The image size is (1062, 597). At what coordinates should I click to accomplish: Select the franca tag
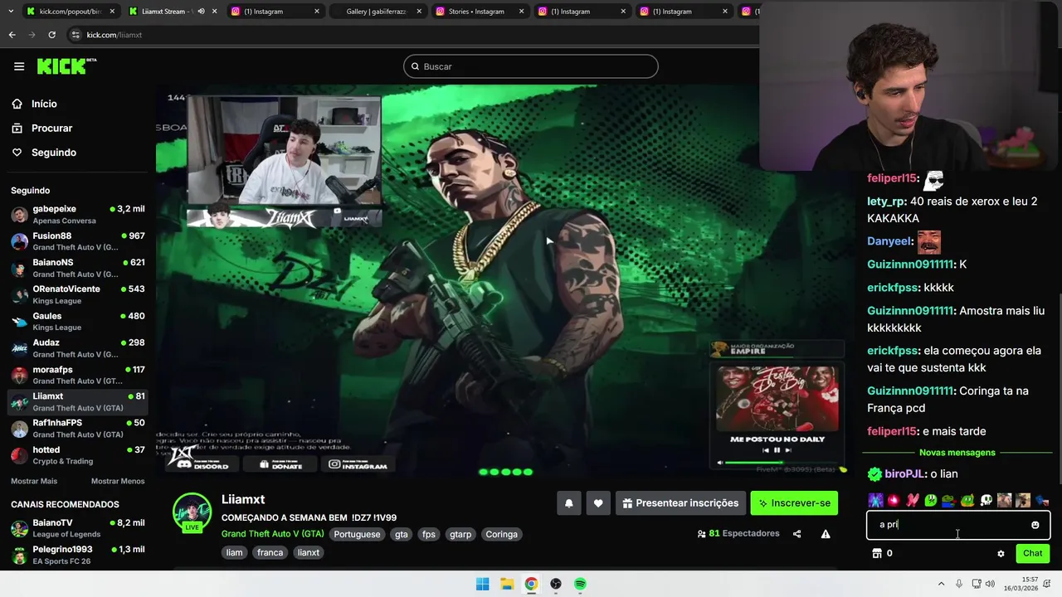270,553
